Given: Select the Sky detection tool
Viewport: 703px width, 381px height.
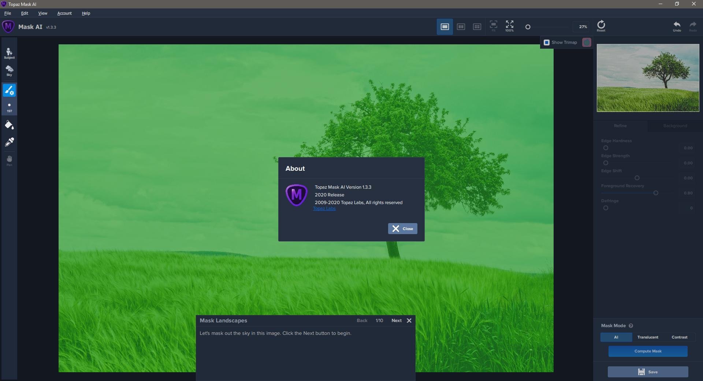Looking at the screenshot, I should tap(9, 71).
